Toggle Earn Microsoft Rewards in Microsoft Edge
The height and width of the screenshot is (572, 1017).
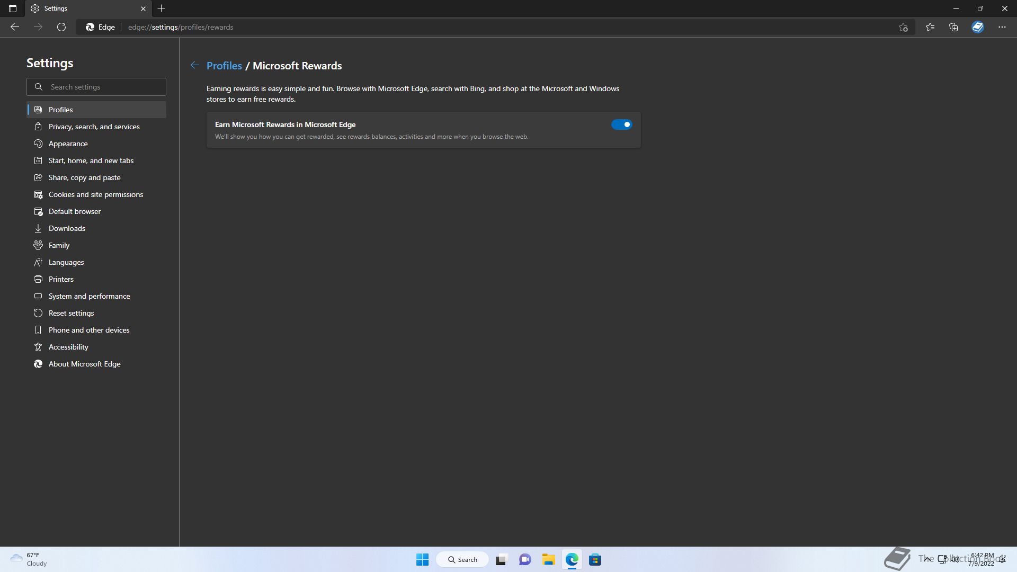point(621,124)
